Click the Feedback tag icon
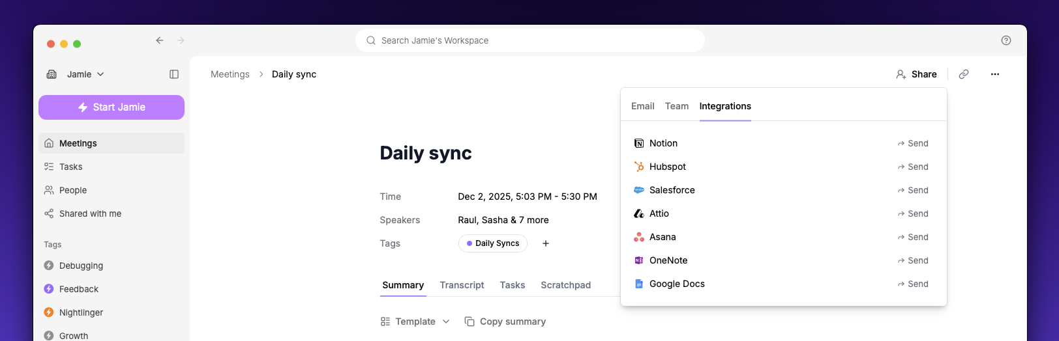The height and width of the screenshot is (341, 1059). pos(49,289)
